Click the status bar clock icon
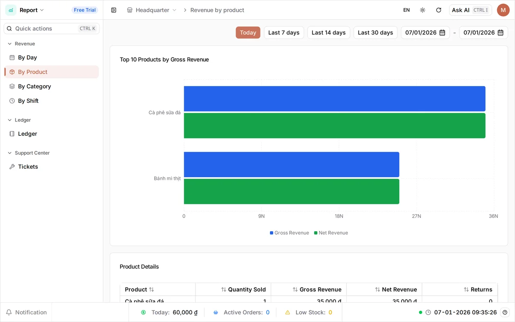Viewport: 515px width, 322px height. click(428, 313)
